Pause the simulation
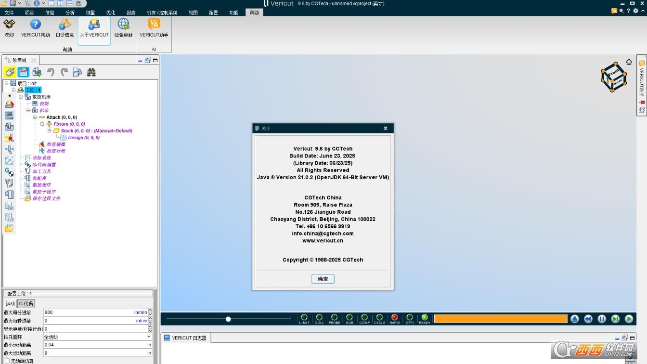The height and width of the screenshot is (364, 647). [x=602, y=319]
